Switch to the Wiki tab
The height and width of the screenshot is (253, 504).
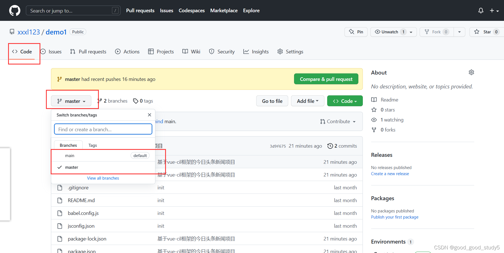(x=191, y=52)
